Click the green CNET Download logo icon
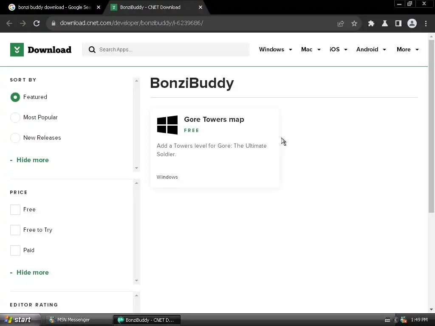435x326 pixels. (17, 50)
